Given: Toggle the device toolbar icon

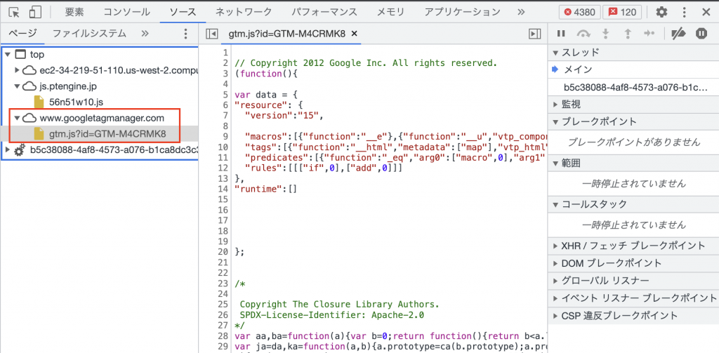Looking at the screenshot, I should tap(35, 12).
